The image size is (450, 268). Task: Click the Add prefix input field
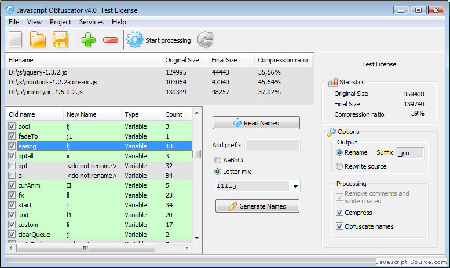coord(272,145)
